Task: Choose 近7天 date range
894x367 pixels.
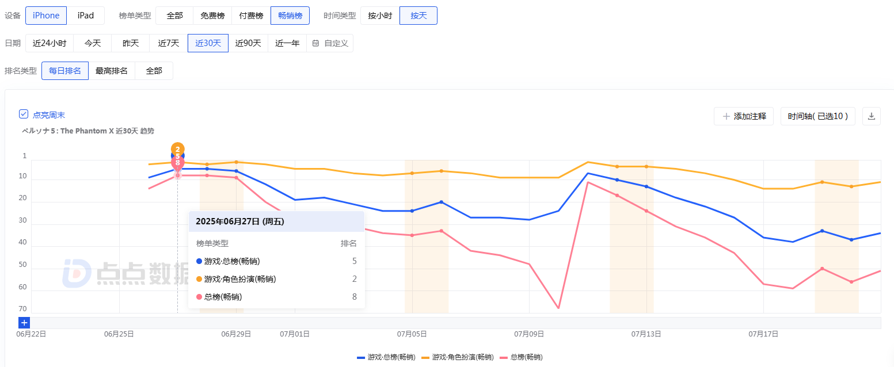Action: (x=169, y=43)
